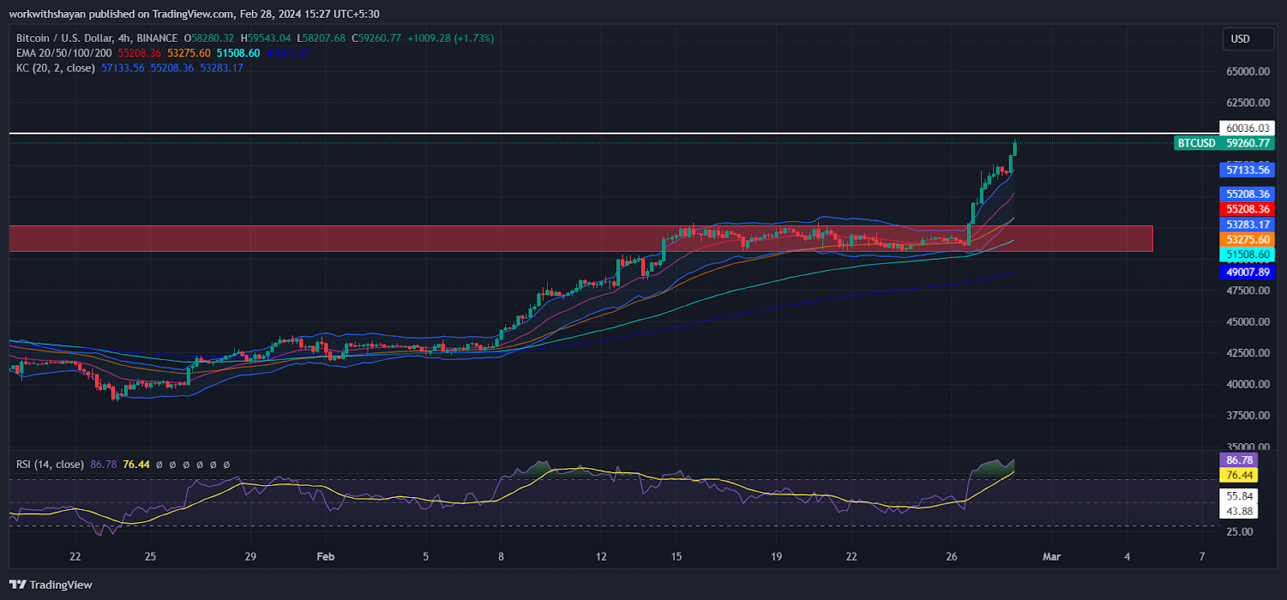Select the KC (20, 2, close) indicator legend

coord(56,68)
